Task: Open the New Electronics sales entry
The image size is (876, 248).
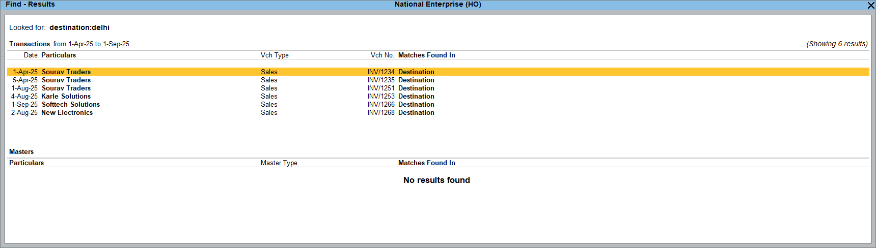Action: coord(67,112)
